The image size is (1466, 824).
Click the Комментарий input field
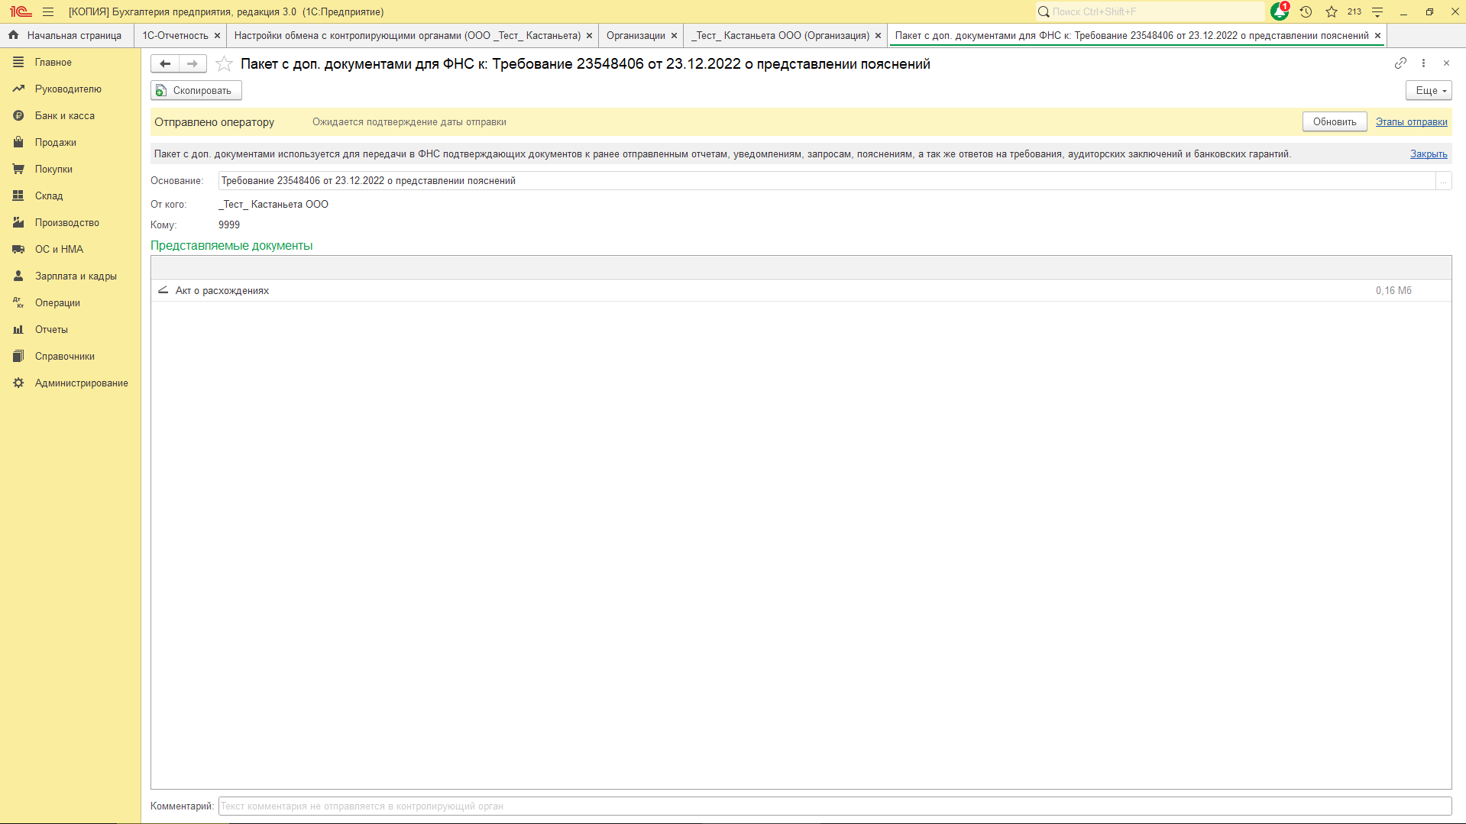tap(834, 806)
